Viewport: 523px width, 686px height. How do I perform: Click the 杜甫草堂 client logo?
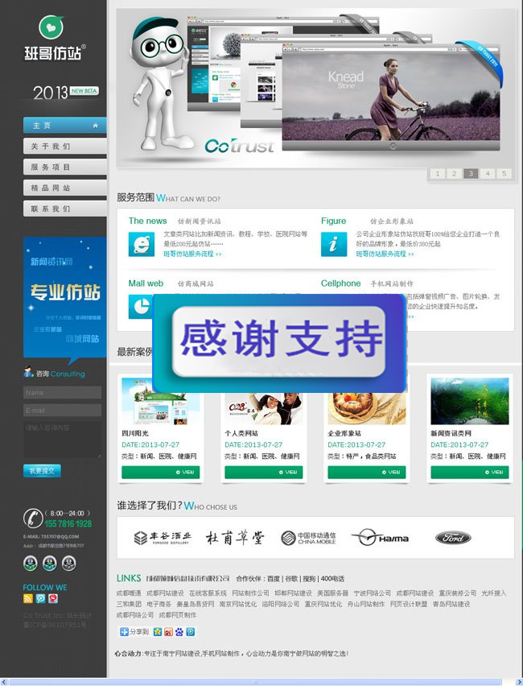(x=235, y=538)
